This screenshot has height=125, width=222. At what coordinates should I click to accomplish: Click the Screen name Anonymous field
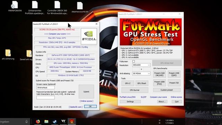45,87
